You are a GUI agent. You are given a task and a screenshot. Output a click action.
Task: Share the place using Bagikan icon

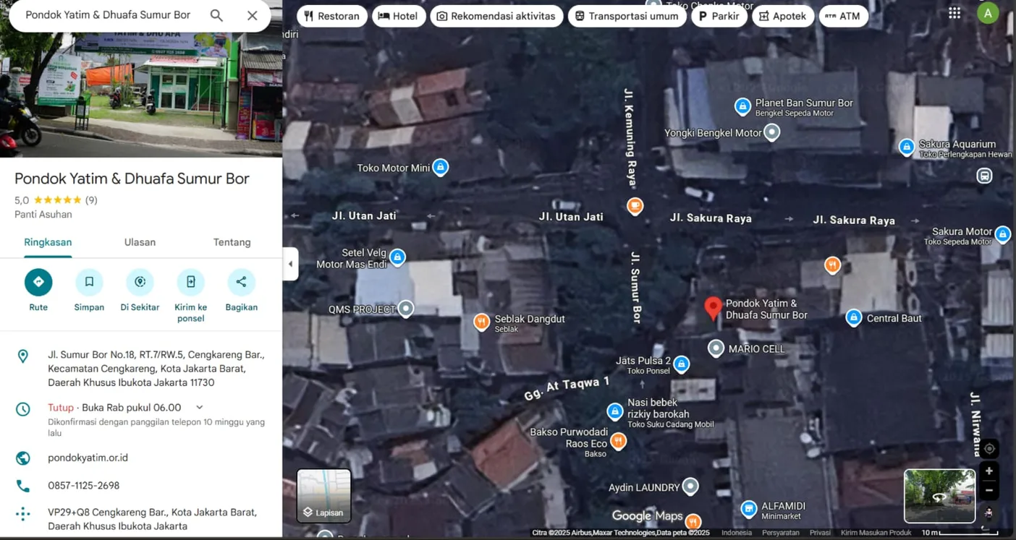tap(241, 282)
